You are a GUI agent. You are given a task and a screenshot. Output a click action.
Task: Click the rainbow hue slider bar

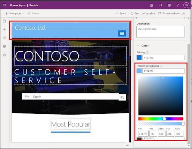pyautogui.click(x=161, y=119)
